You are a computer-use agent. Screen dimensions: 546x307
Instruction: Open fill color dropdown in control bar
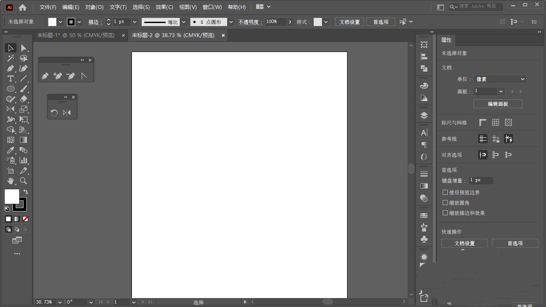pos(60,22)
